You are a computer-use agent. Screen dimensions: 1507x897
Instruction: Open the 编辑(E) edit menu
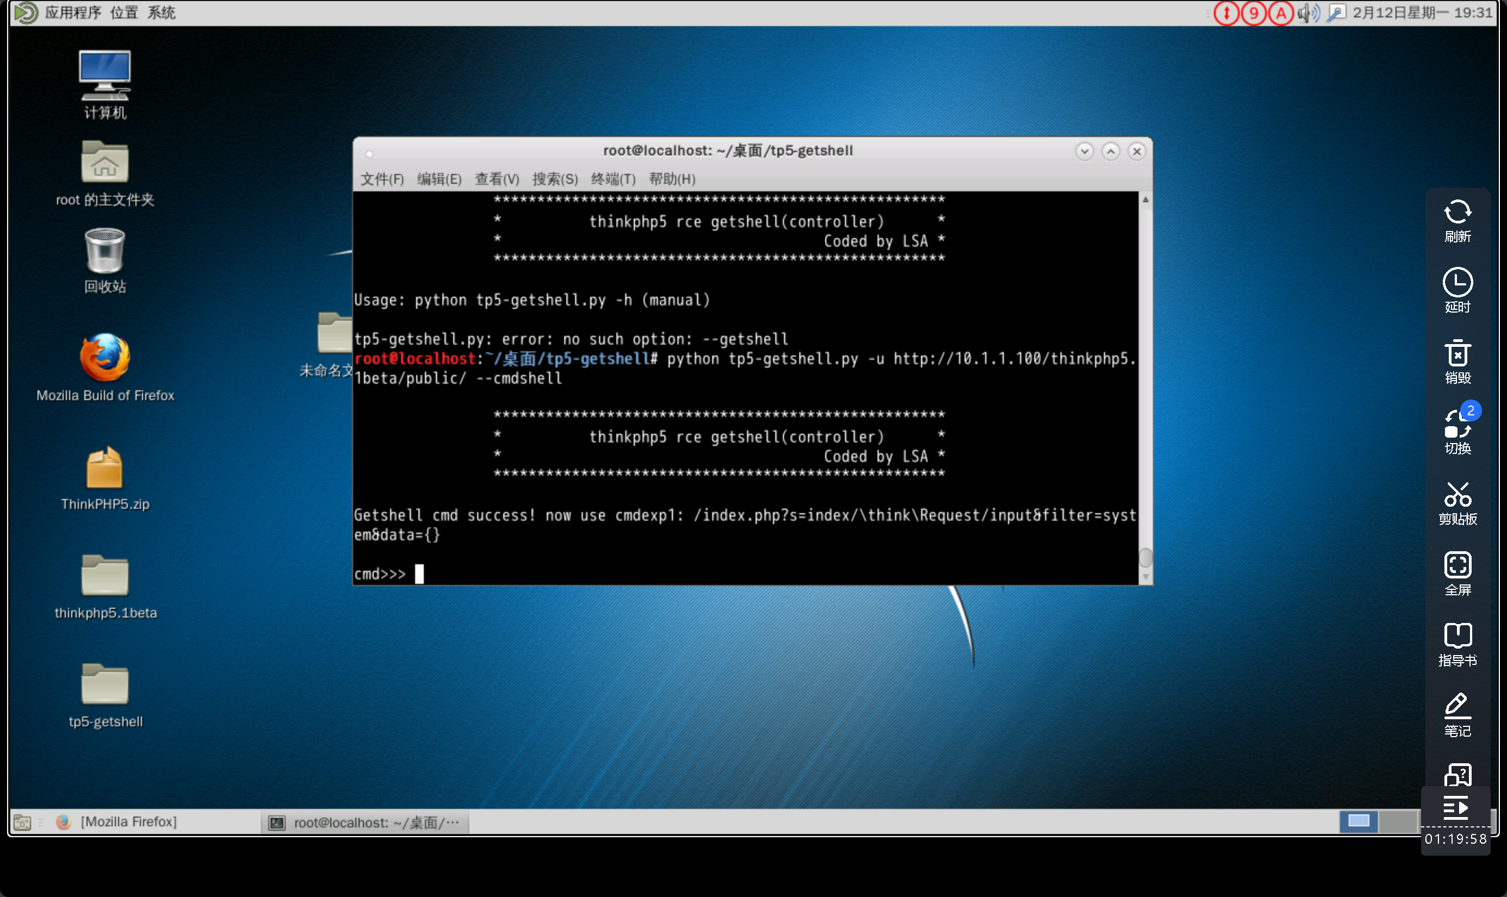click(x=438, y=179)
